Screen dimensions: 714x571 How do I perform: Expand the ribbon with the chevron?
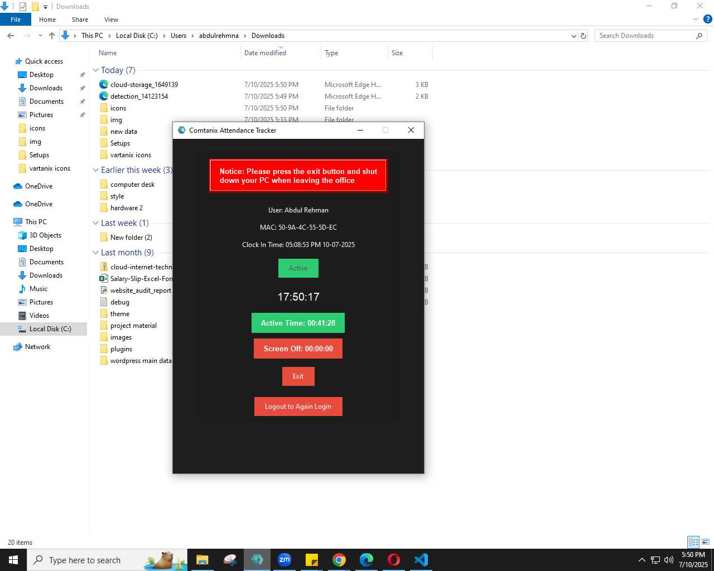tap(696, 19)
